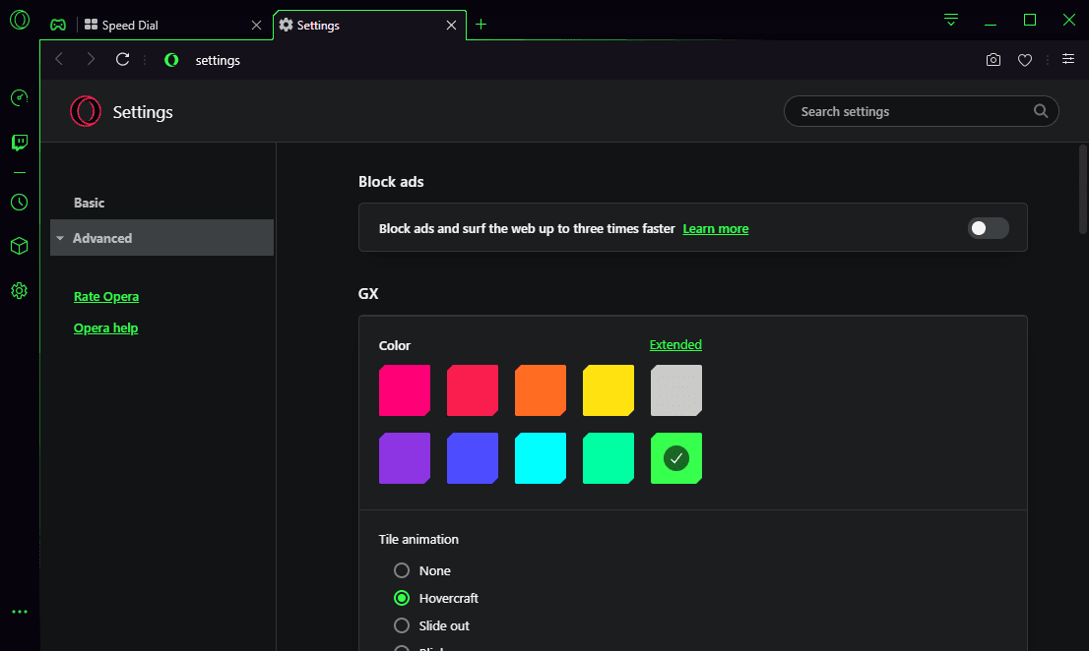
Task: Open Easy setup sliders icon
Action: tap(1068, 59)
